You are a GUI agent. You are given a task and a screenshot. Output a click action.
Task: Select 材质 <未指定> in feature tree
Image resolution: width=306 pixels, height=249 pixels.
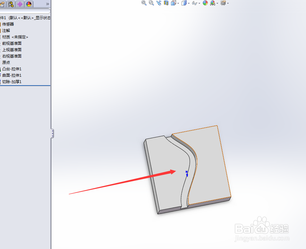click(15, 37)
